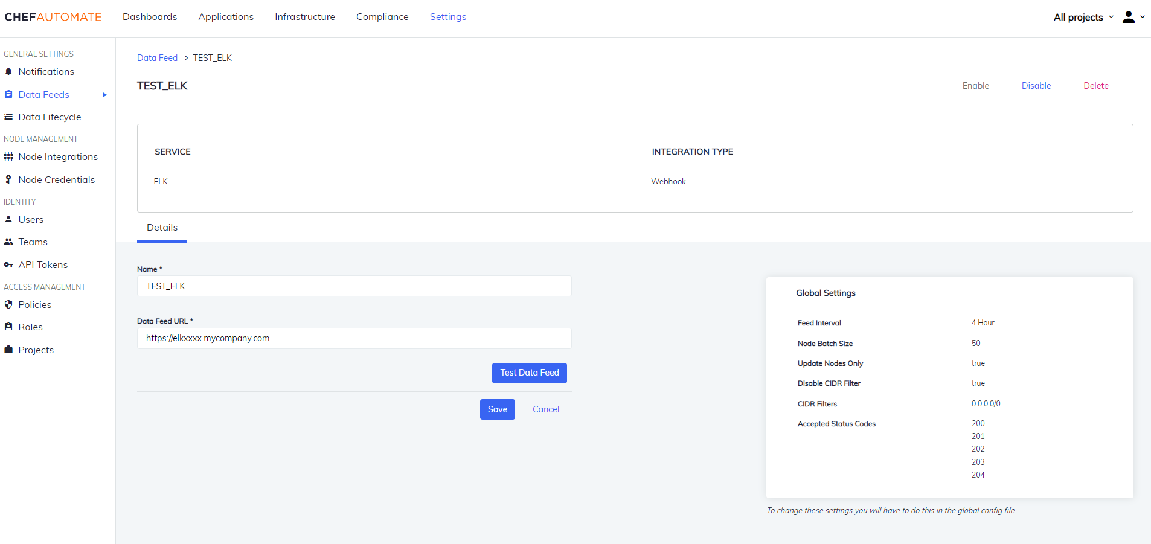The height and width of the screenshot is (544, 1151).
Task: Open the Details tab
Action: click(x=162, y=228)
